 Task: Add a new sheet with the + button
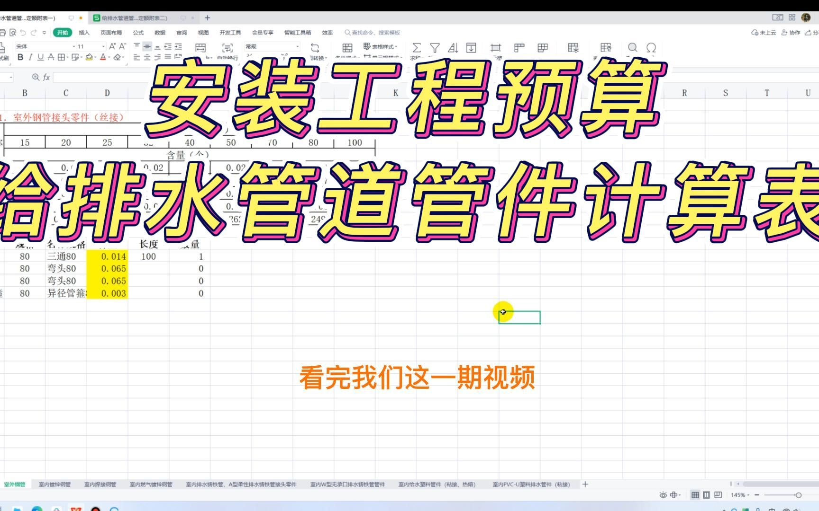click(585, 484)
